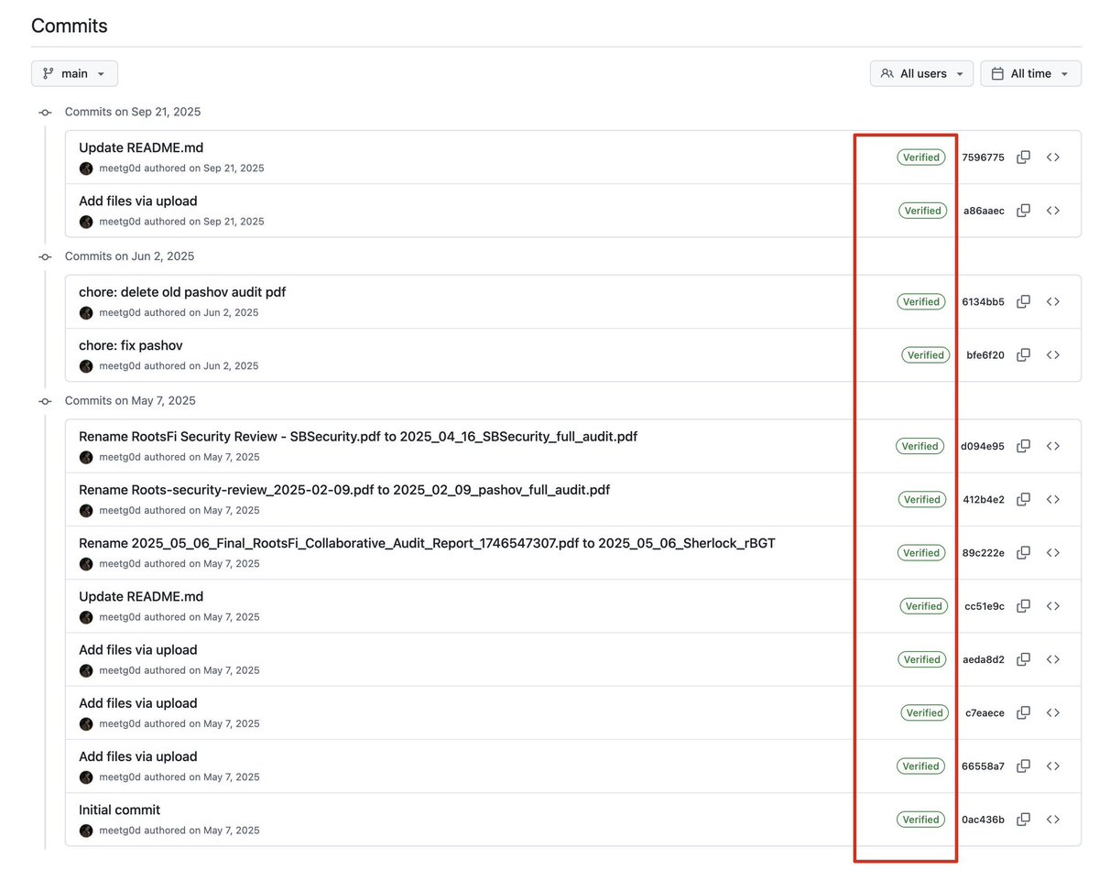1099x869 pixels.
Task: Open commit hash link 7596775
Action: (x=983, y=158)
